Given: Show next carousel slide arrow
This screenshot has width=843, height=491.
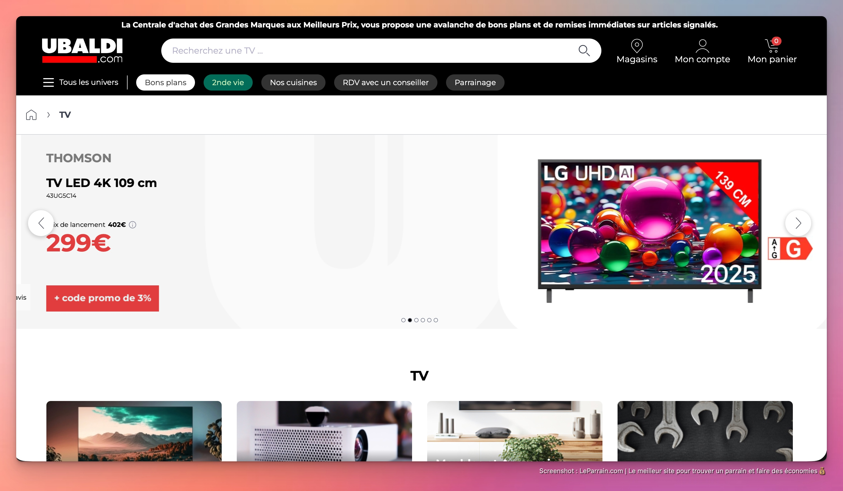Looking at the screenshot, I should point(798,223).
